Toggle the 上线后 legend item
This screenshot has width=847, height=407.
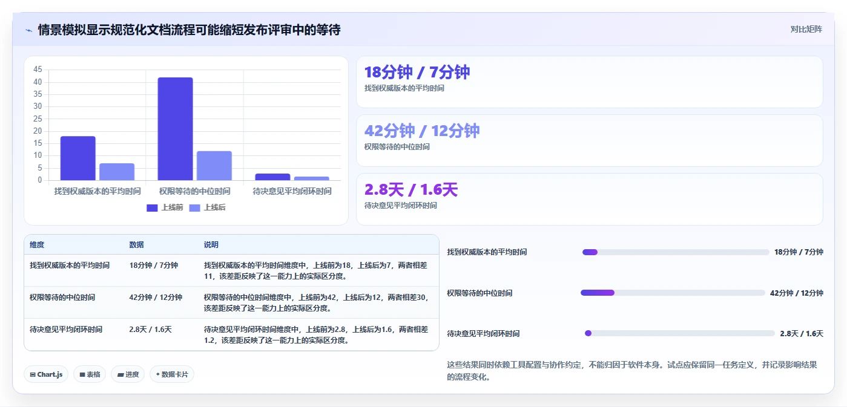[x=207, y=207]
